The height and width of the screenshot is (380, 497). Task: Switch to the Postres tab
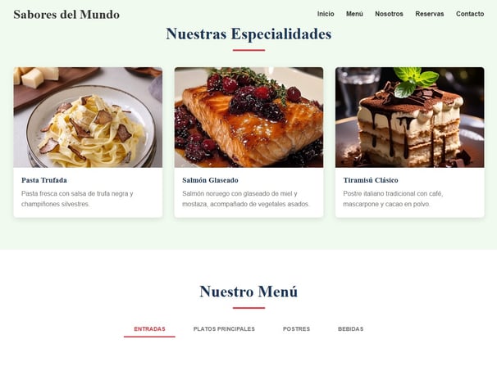click(296, 329)
